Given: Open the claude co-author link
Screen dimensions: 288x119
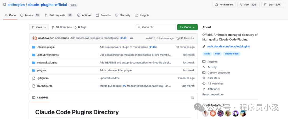Looking at the screenshot, I should (x=65, y=38).
